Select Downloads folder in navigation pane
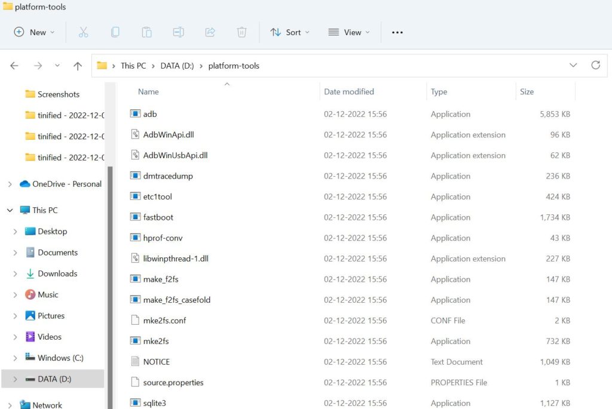Viewport: 612px width, 409px height. pyautogui.click(x=57, y=273)
